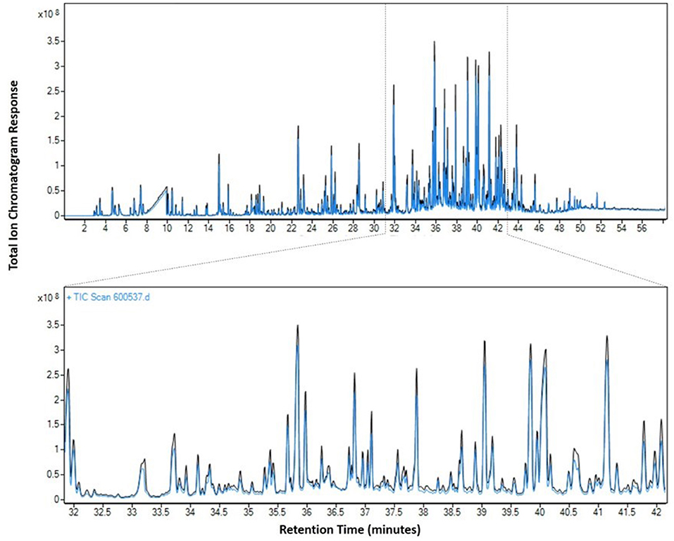Click the peak near 22.7 minutes in upper chart

(x=298, y=170)
